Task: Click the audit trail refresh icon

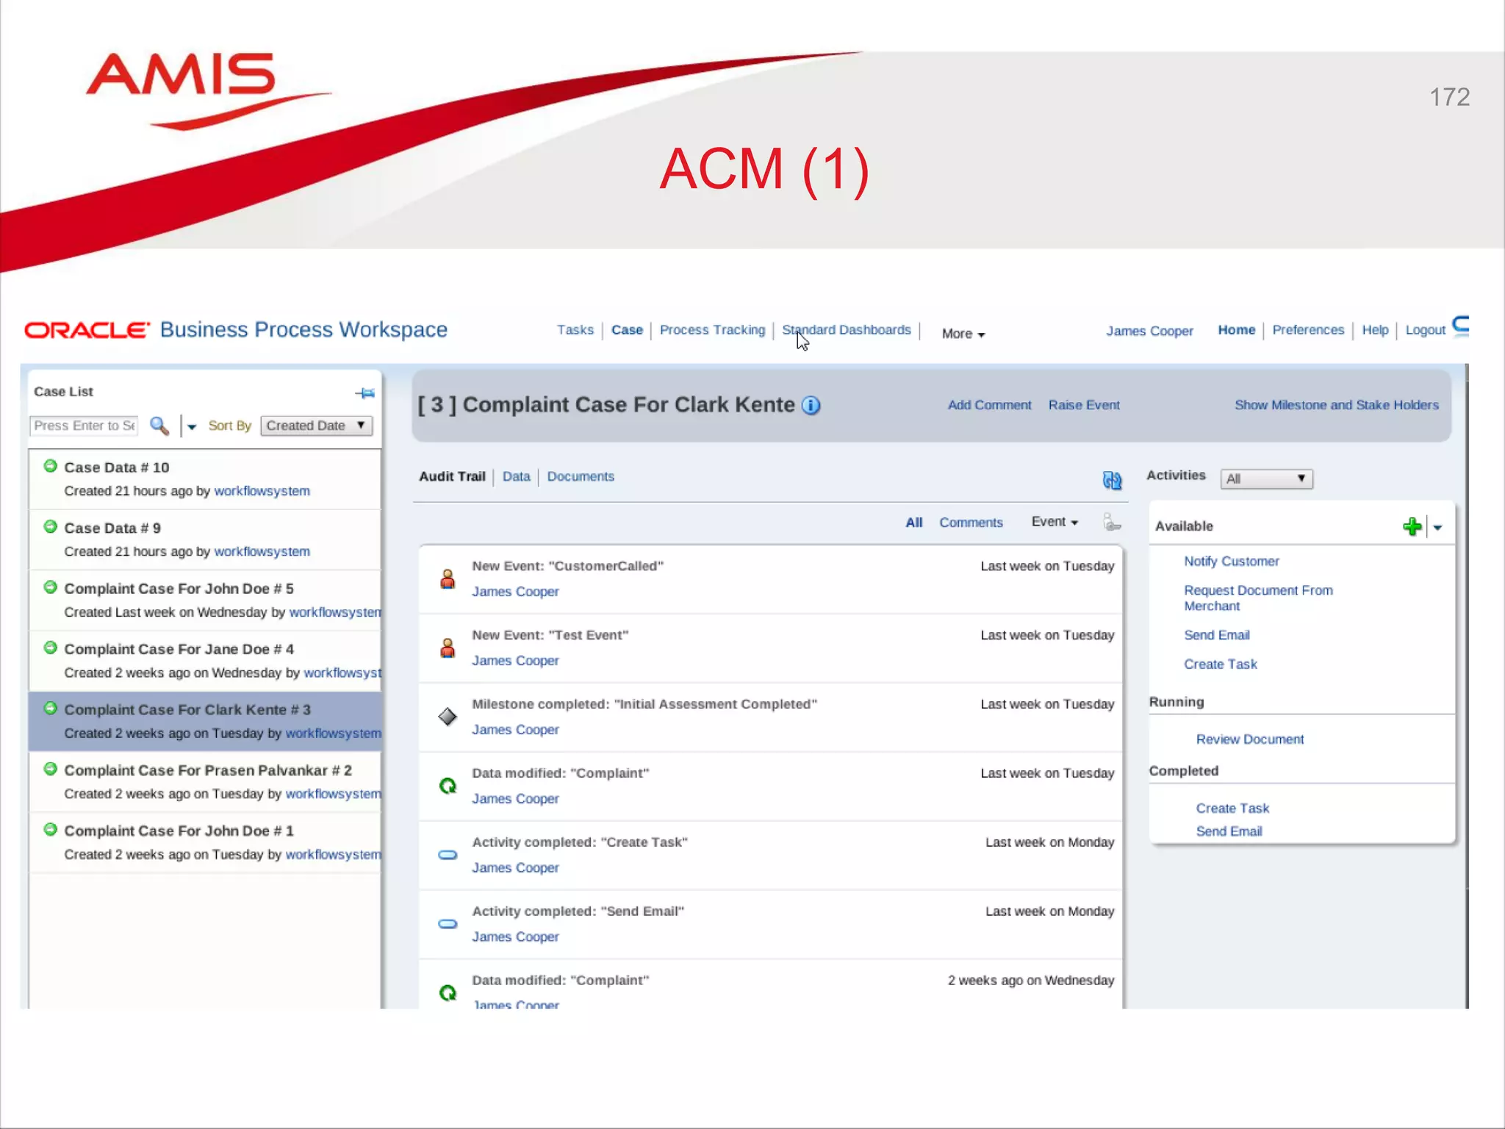Action: (x=1112, y=481)
